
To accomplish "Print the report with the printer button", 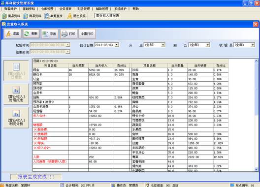I will click(68, 34).
